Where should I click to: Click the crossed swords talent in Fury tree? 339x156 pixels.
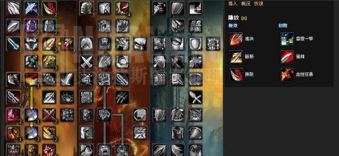(x=87, y=62)
